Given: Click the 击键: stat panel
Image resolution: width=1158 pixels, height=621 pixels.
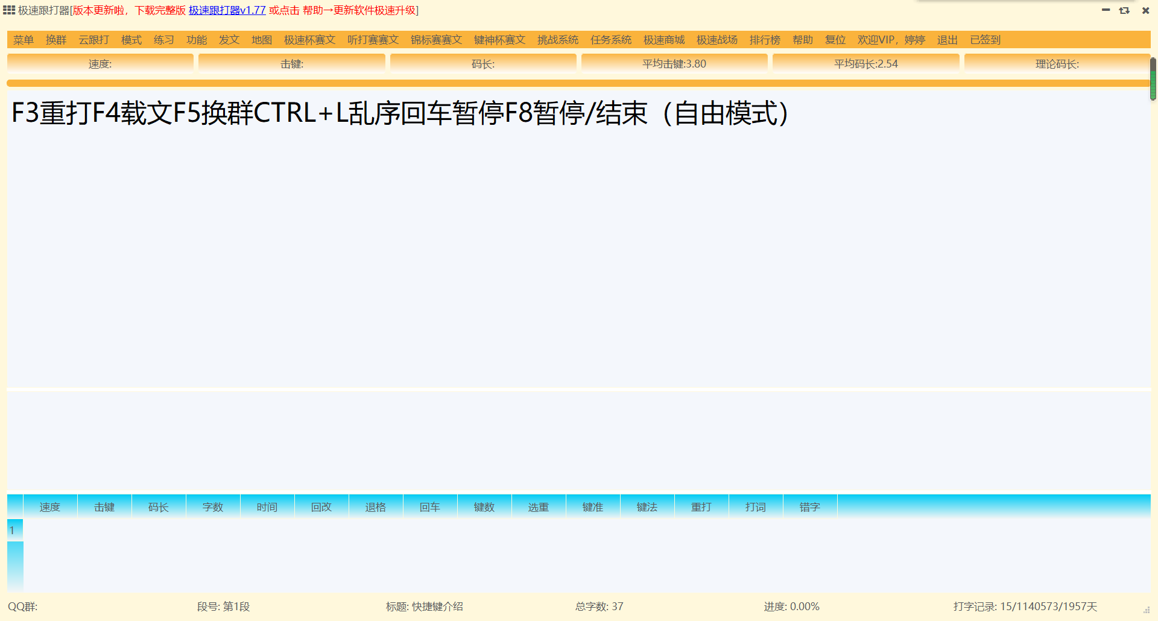Looking at the screenshot, I should pyautogui.click(x=292, y=64).
